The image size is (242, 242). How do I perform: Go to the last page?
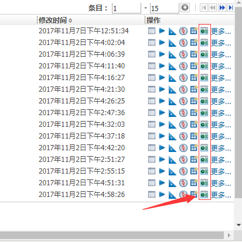click(231, 8)
